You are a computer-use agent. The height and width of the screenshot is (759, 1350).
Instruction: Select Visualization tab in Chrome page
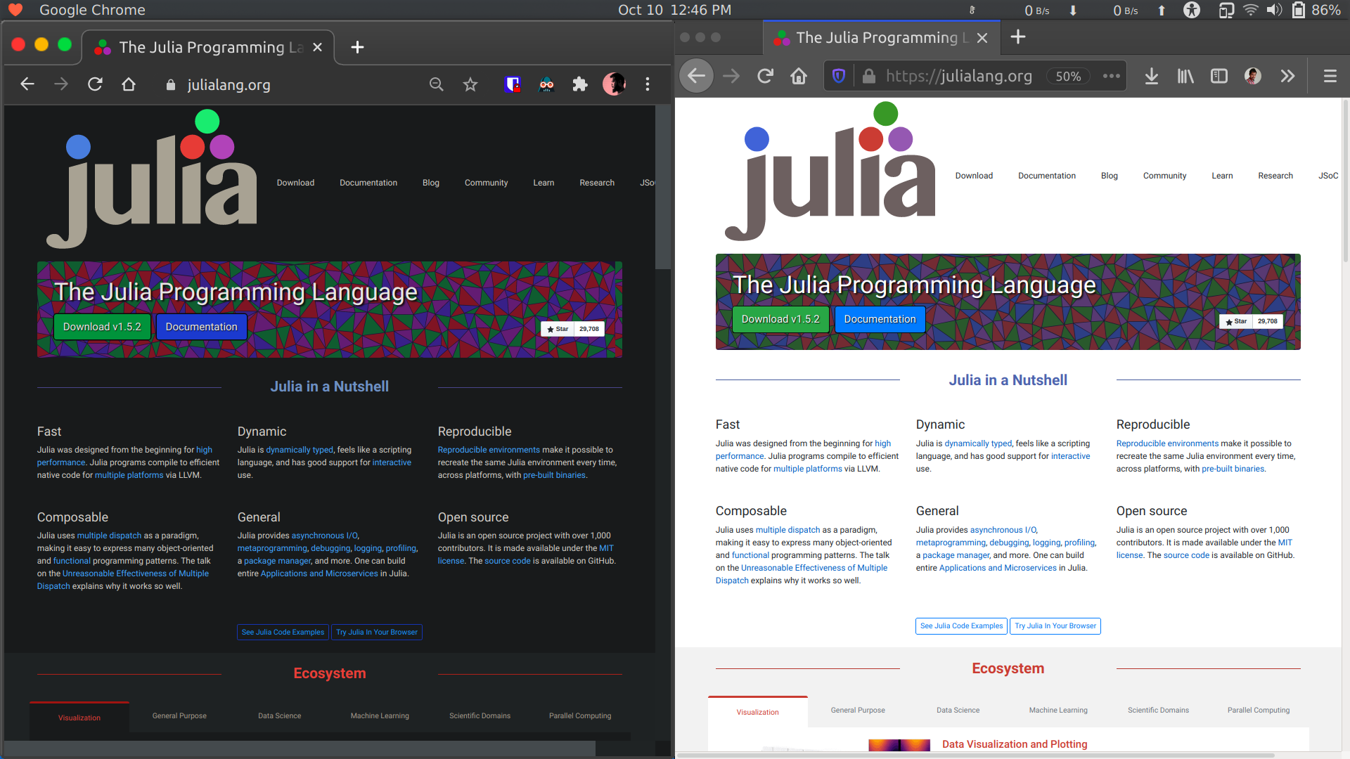[79, 718]
